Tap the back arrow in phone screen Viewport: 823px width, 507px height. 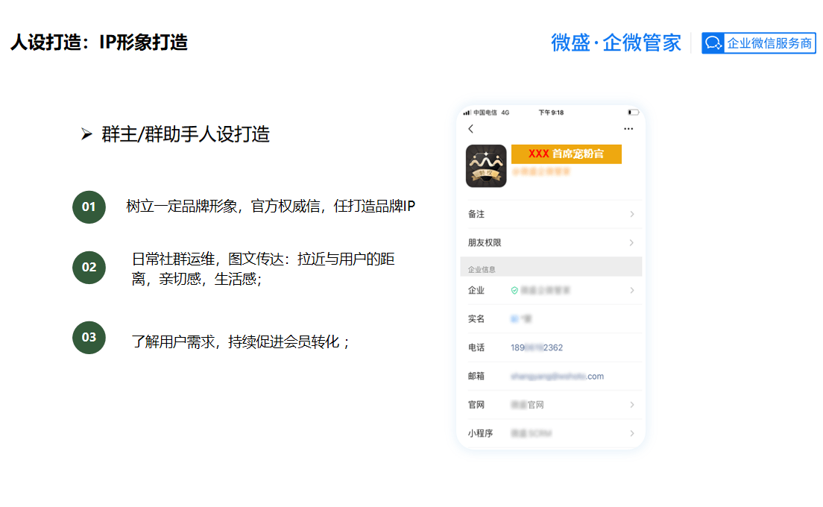(470, 129)
